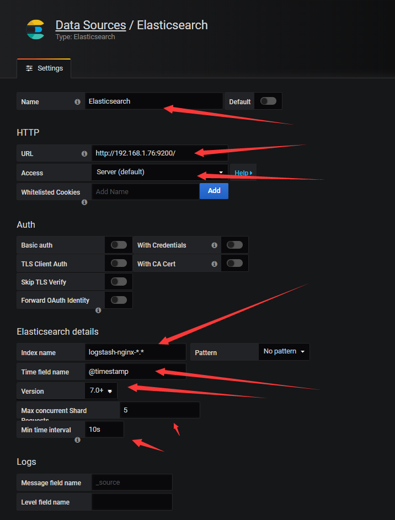This screenshot has width=395, height=520.
Task: Click the With Credentials info icon
Action: 214,245
